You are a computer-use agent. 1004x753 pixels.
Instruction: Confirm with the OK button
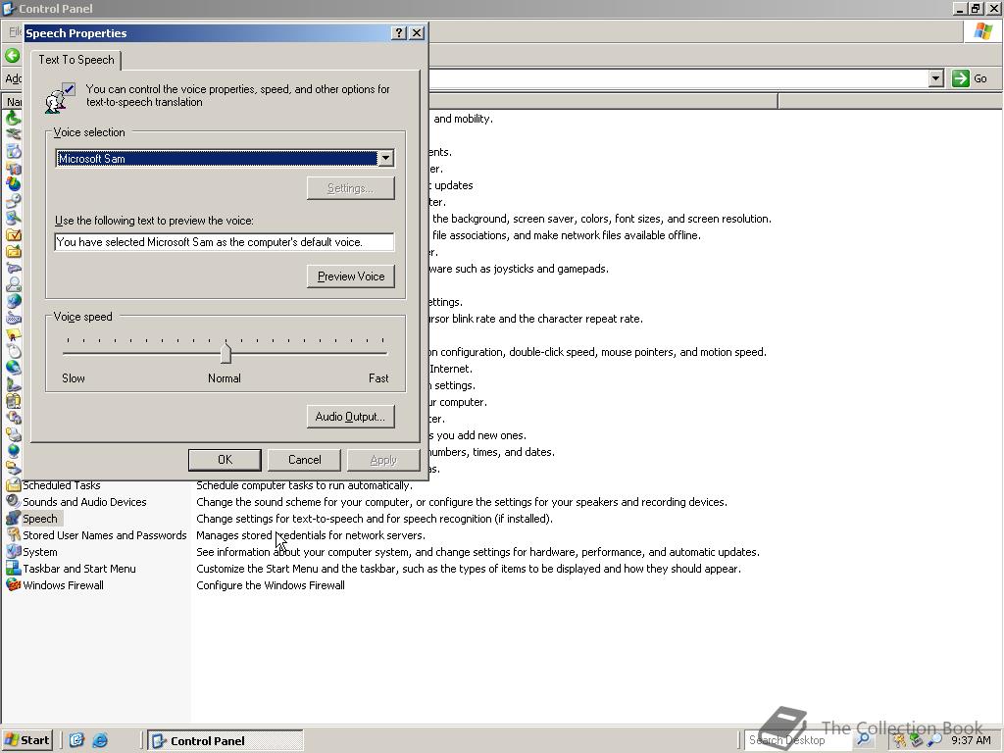click(x=225, y=460)
